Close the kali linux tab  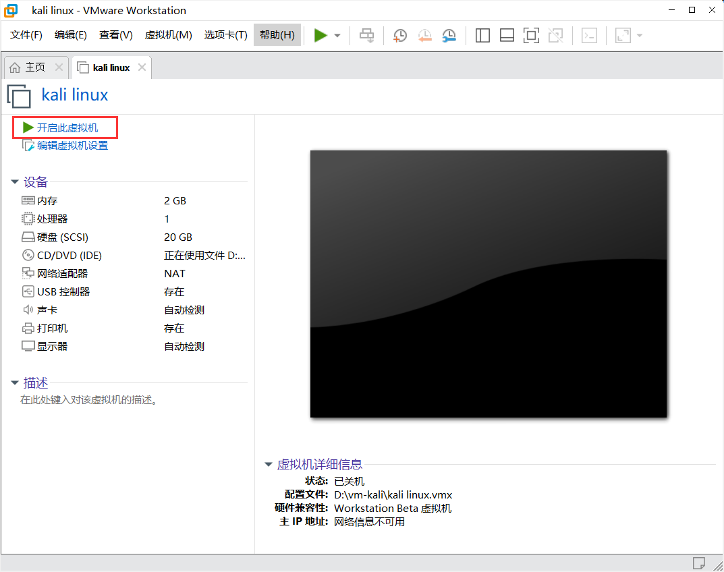click(142, 67)
